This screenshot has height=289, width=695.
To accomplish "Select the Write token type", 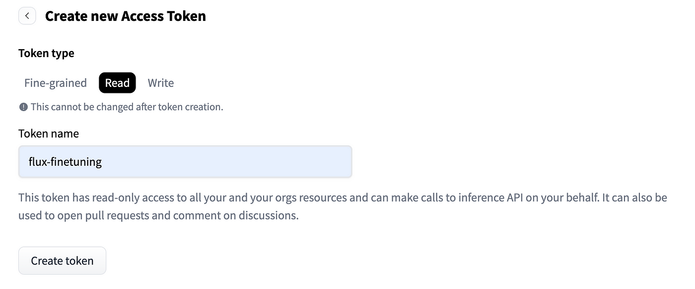I will 161,83.
